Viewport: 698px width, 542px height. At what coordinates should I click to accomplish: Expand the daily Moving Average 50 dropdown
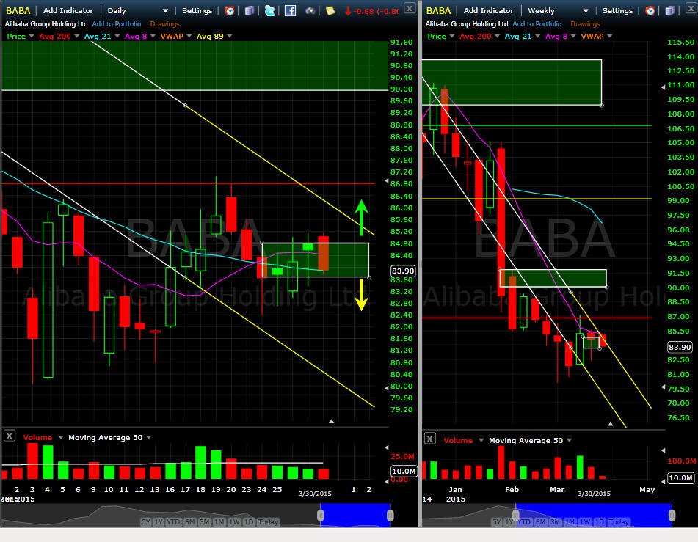tap(149, 437)
